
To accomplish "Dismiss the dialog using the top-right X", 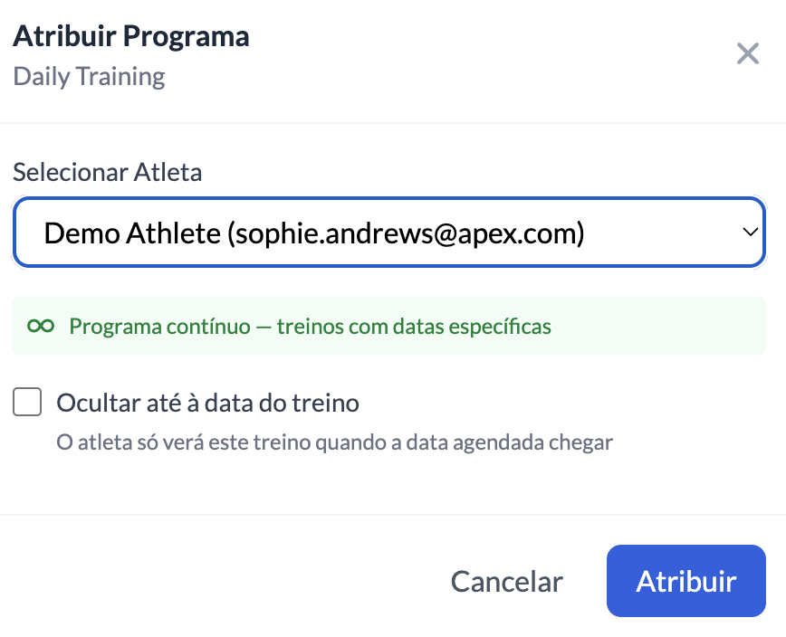I will [x=748, y=54].
